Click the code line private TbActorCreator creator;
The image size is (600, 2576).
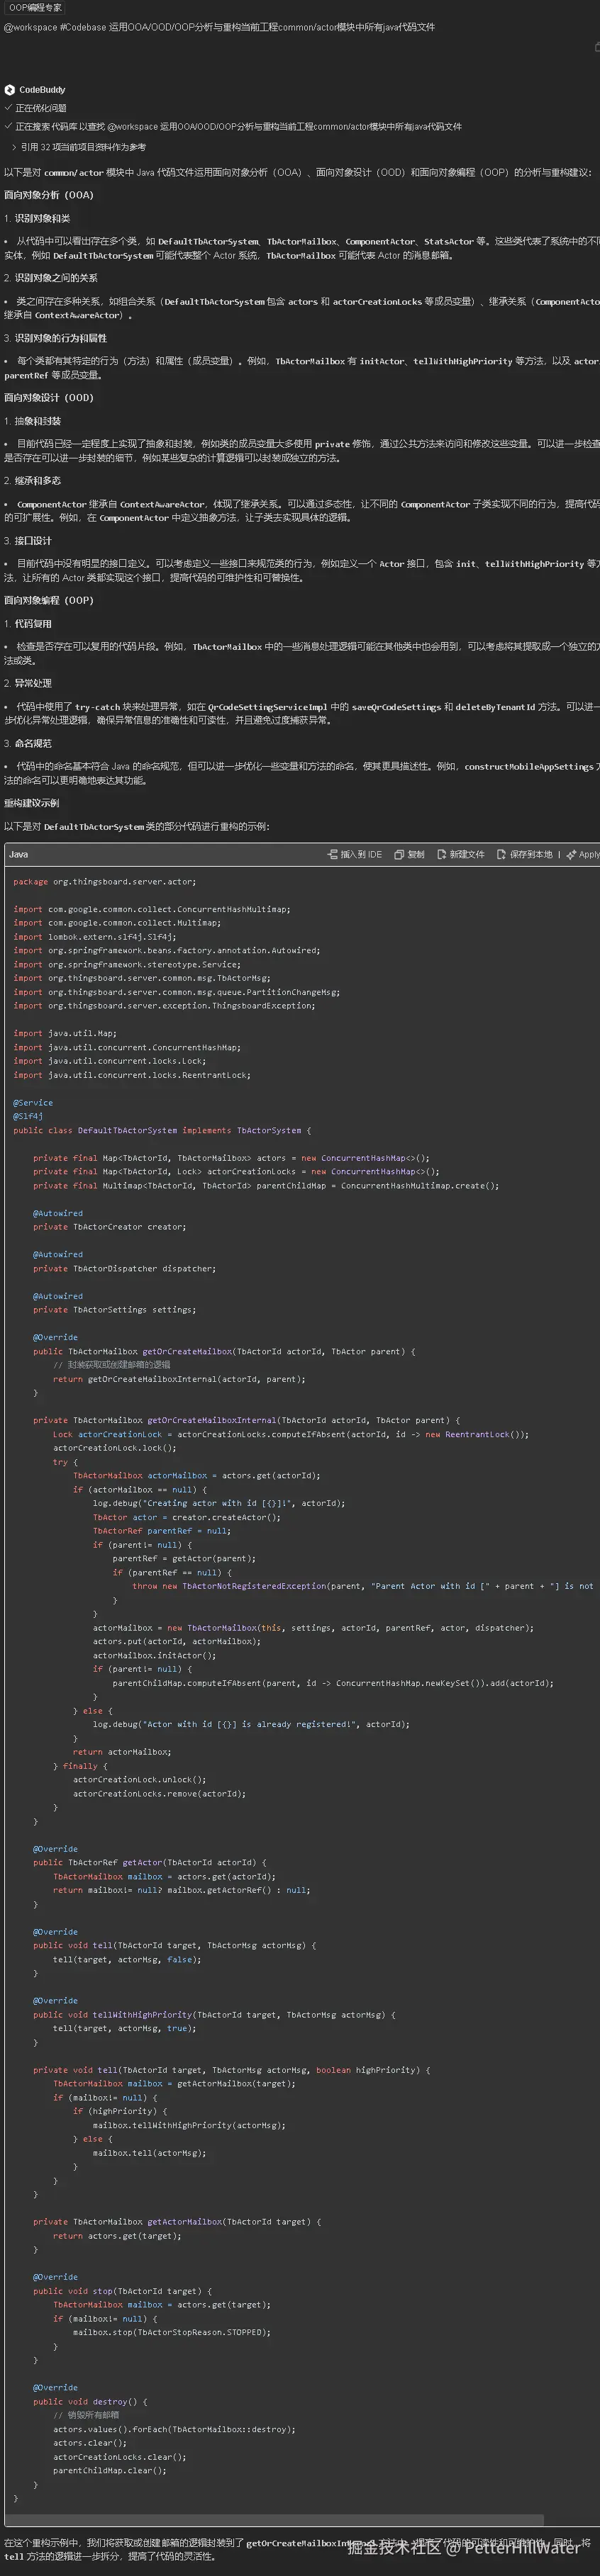coord(109,1226)
